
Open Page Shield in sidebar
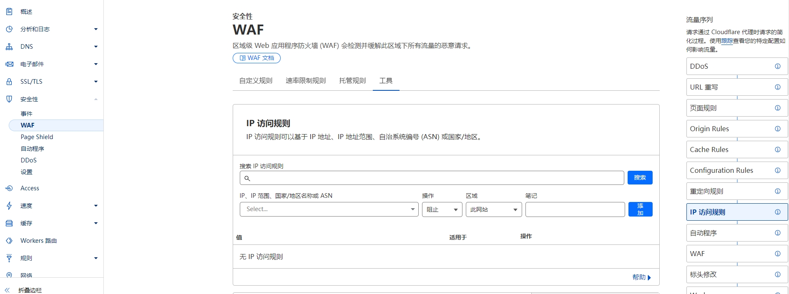coord(37,137)
